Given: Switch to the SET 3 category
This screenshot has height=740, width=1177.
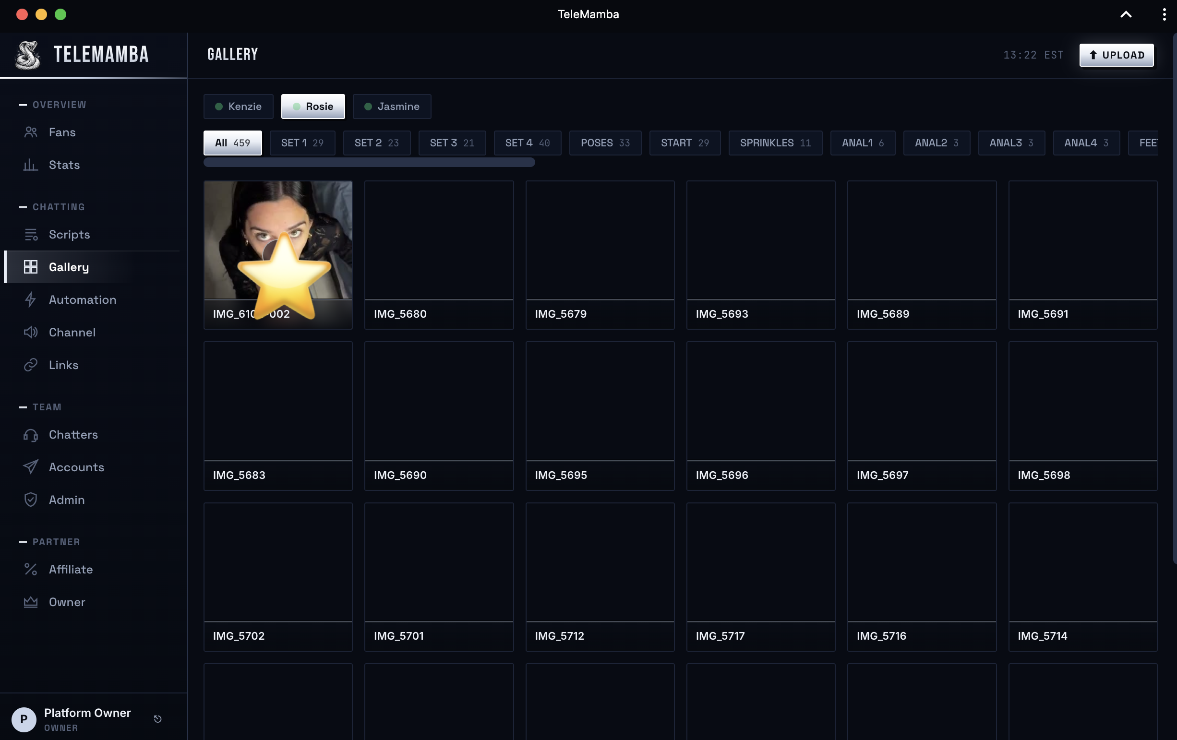Looking at the screenshot, I should (x=452, y=143).
